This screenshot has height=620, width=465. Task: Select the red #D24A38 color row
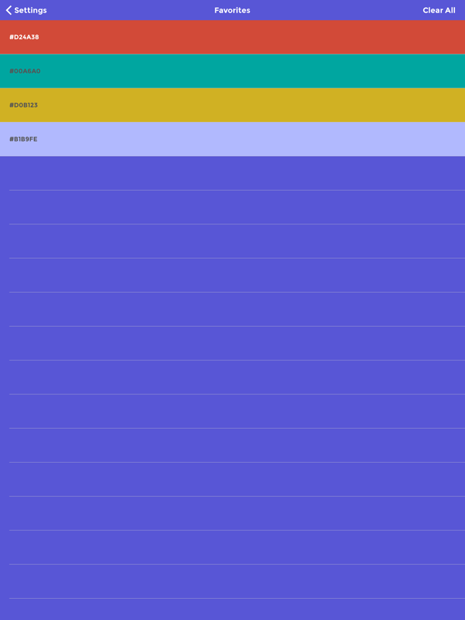pyautogui.click(x=232, y=37)
